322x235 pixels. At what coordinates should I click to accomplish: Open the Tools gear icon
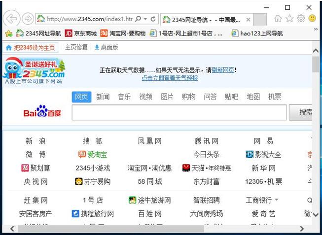pos(301,18)
